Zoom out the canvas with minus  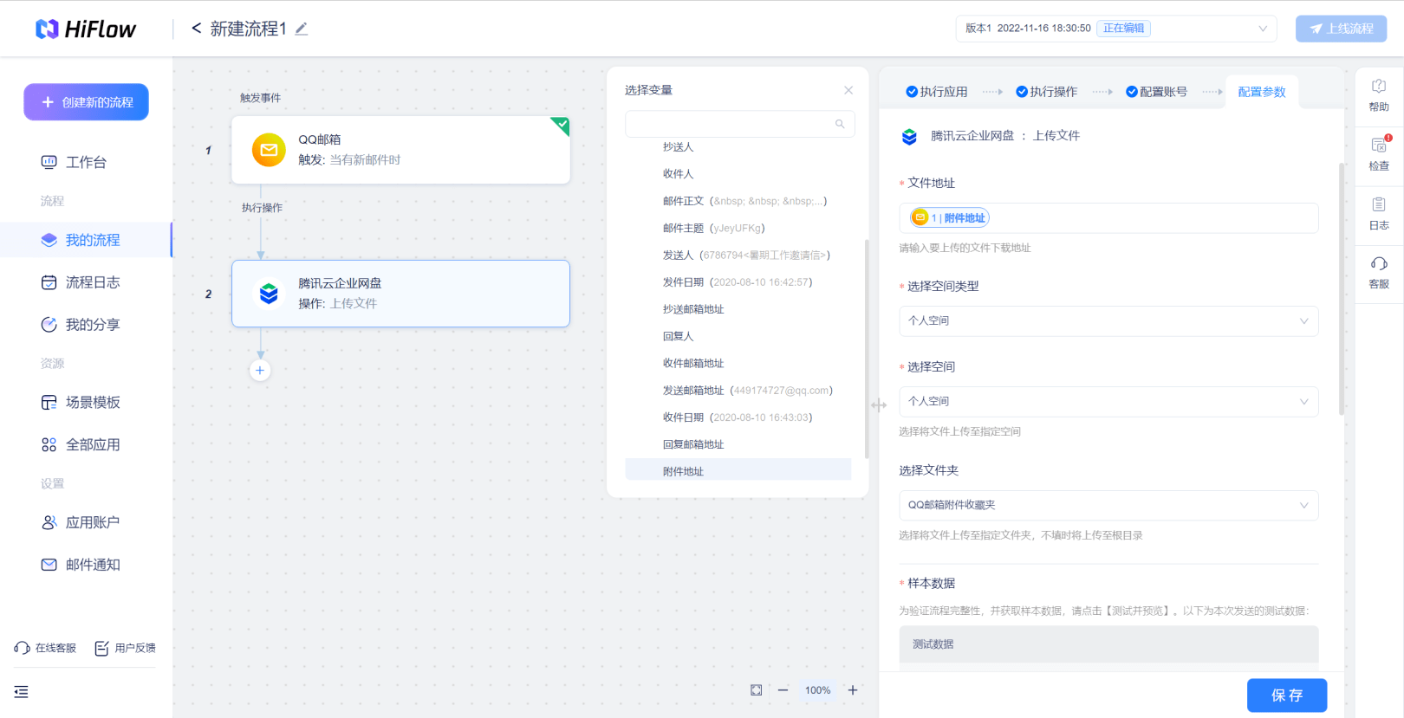[783, 690]
